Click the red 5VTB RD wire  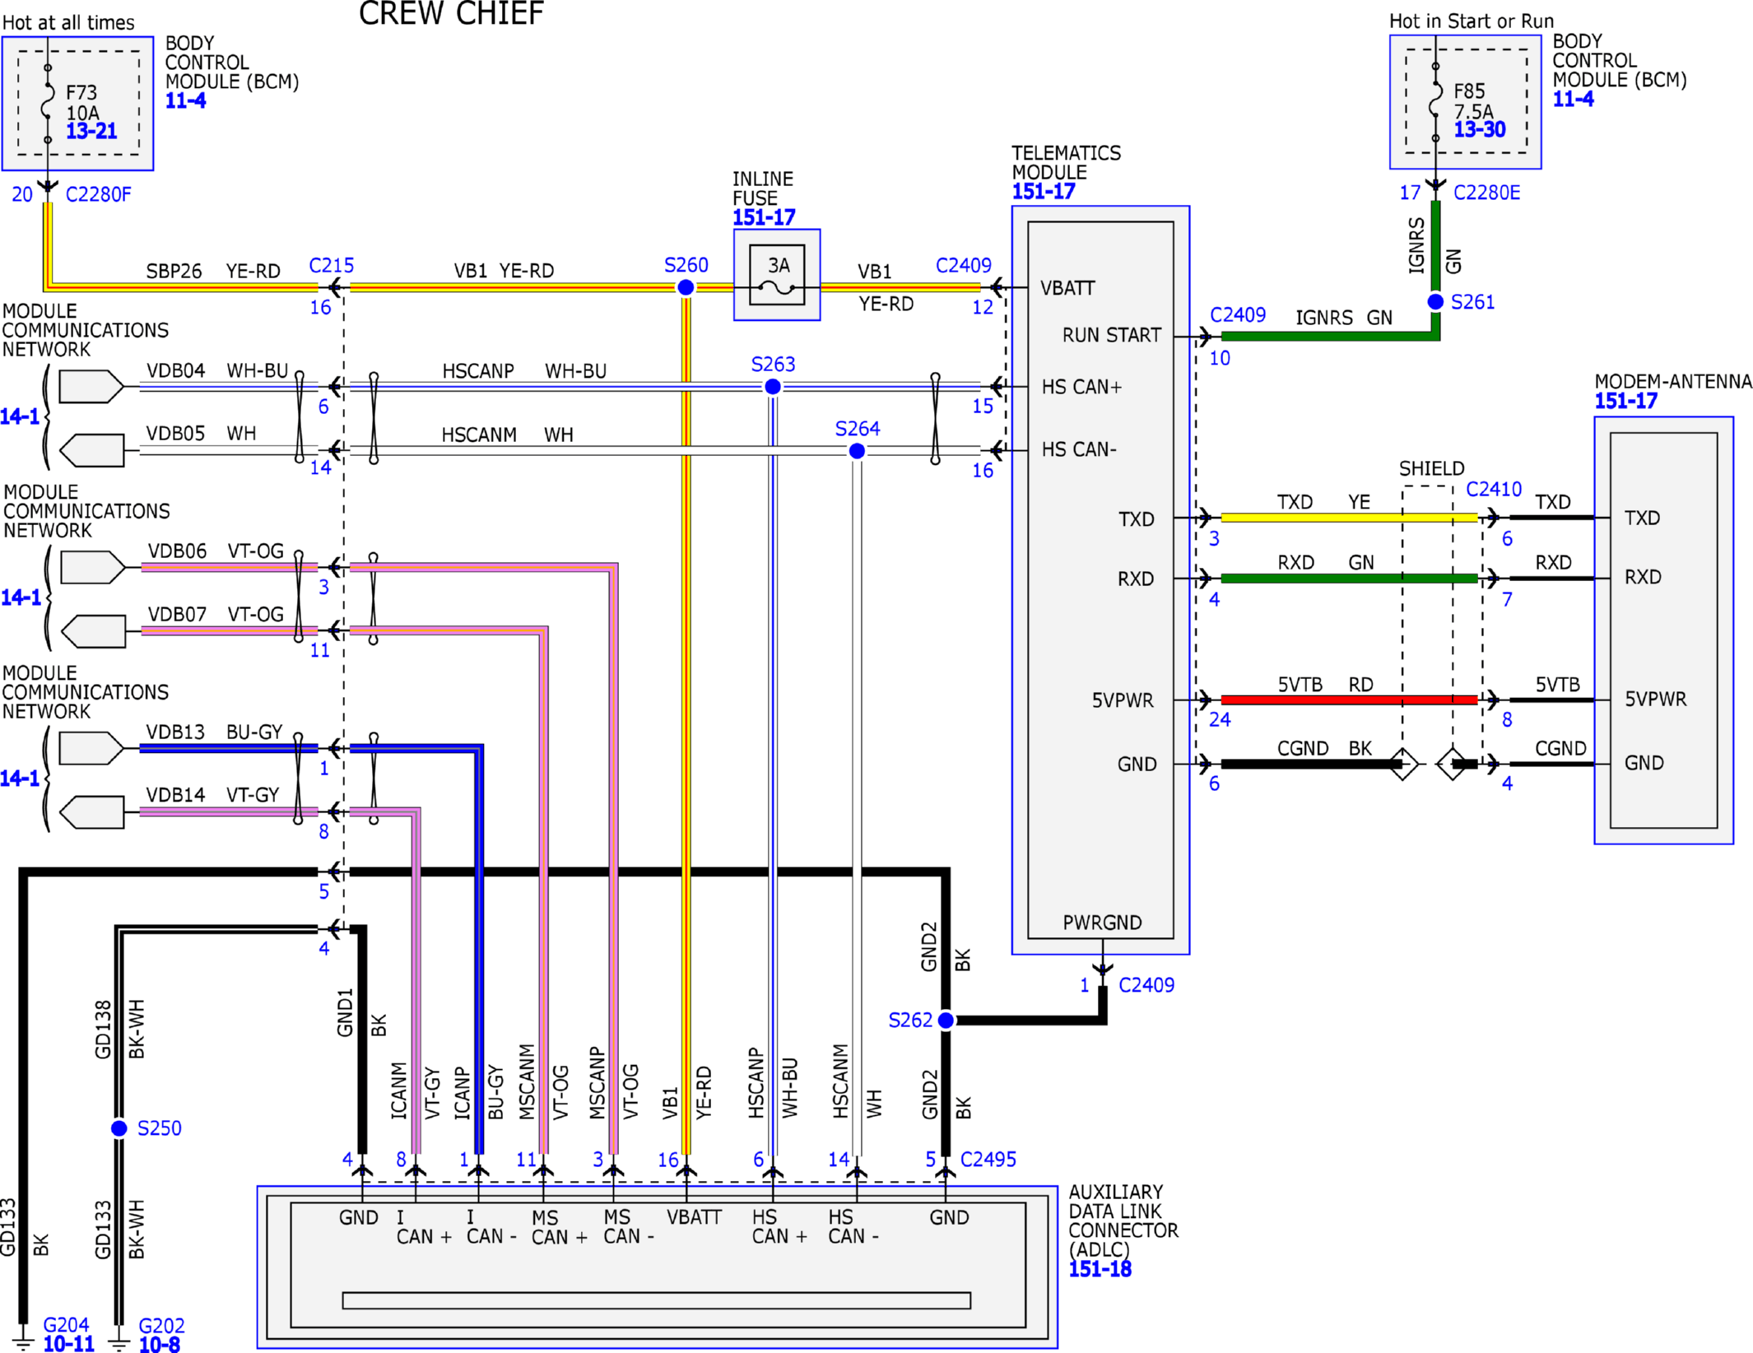coord(1349,700)
